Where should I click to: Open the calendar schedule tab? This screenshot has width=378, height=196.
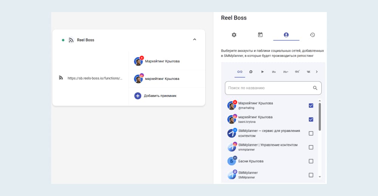point(260,35)
